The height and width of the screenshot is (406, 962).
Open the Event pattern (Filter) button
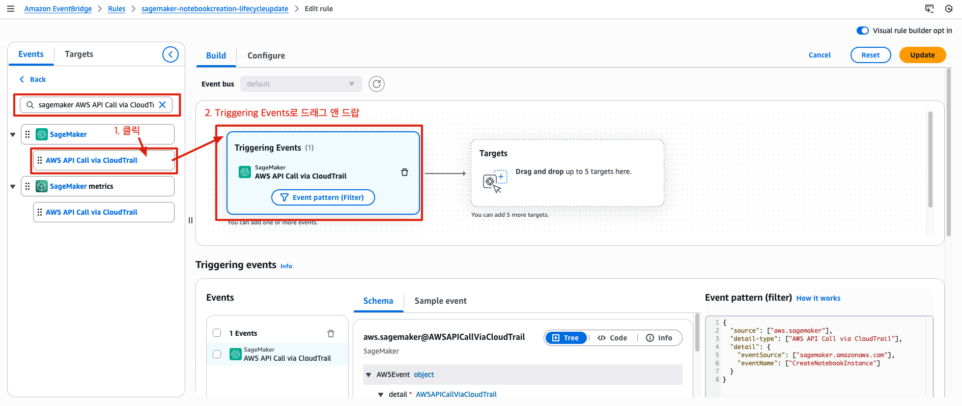pos(323,197)
